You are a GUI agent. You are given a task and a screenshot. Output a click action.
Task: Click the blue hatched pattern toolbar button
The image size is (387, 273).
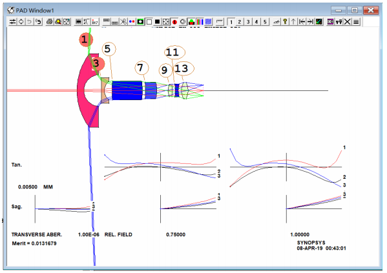tap(208, 22)
